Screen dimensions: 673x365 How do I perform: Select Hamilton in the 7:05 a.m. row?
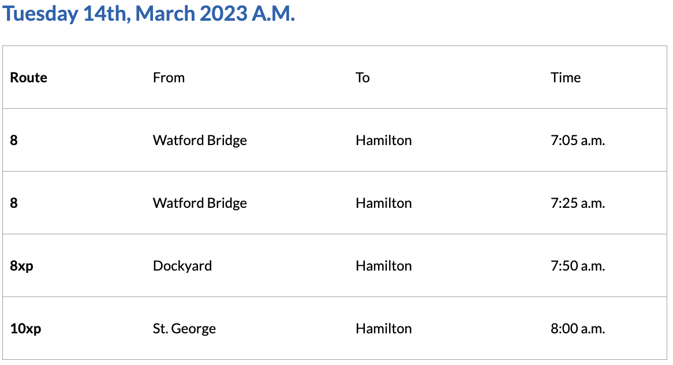(x=384, y=140)
